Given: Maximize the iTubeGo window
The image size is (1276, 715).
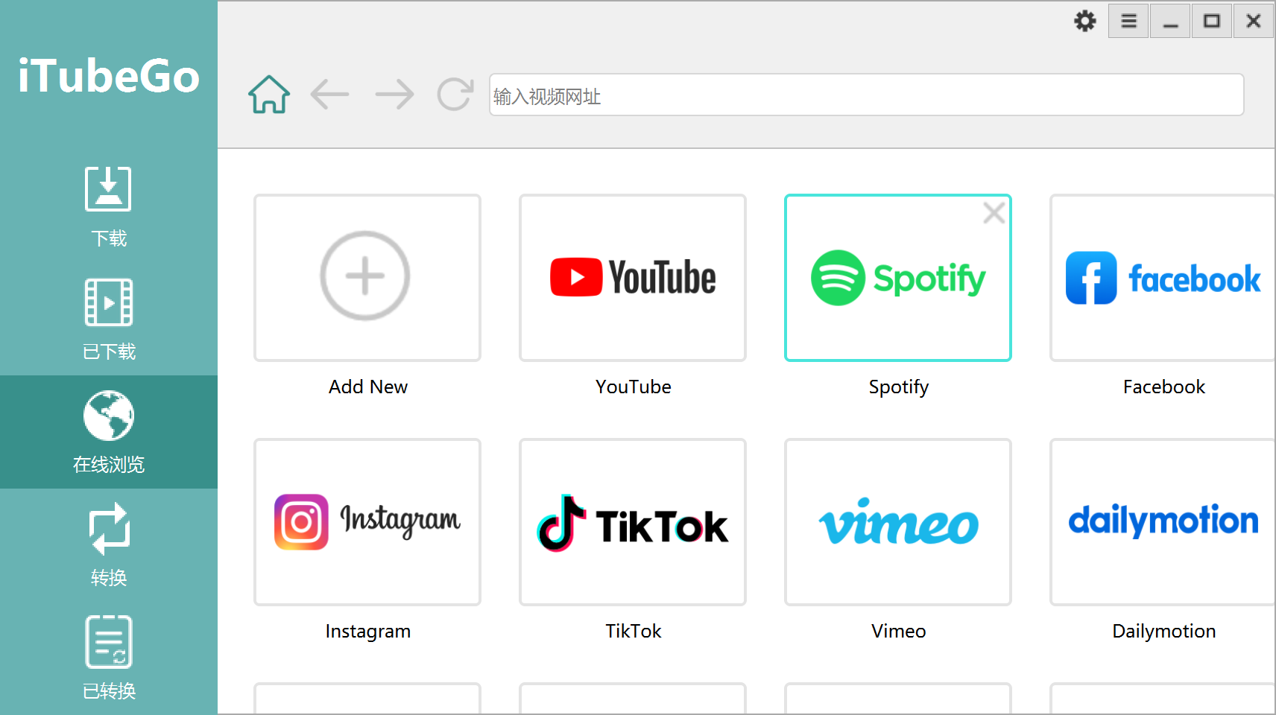Looking at the screenshot, I should point(1212,21).
